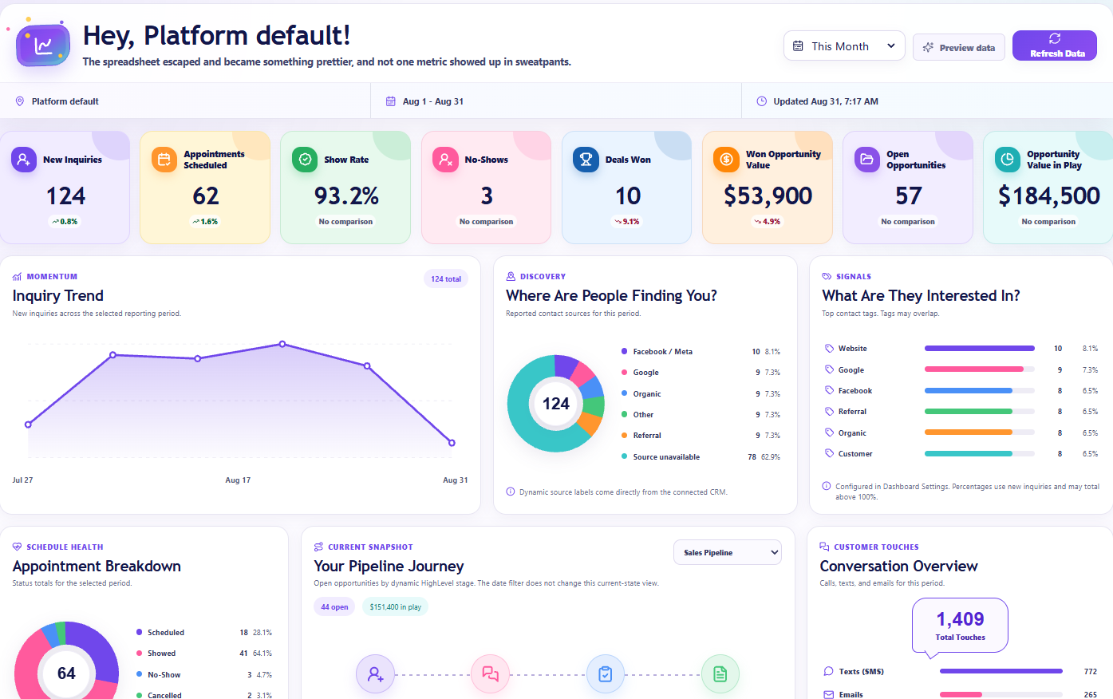Click the Showed row in Appointment Breakdown
Image resolution: width=1113 pixels, height=699 pixels.
pos(204,654)
